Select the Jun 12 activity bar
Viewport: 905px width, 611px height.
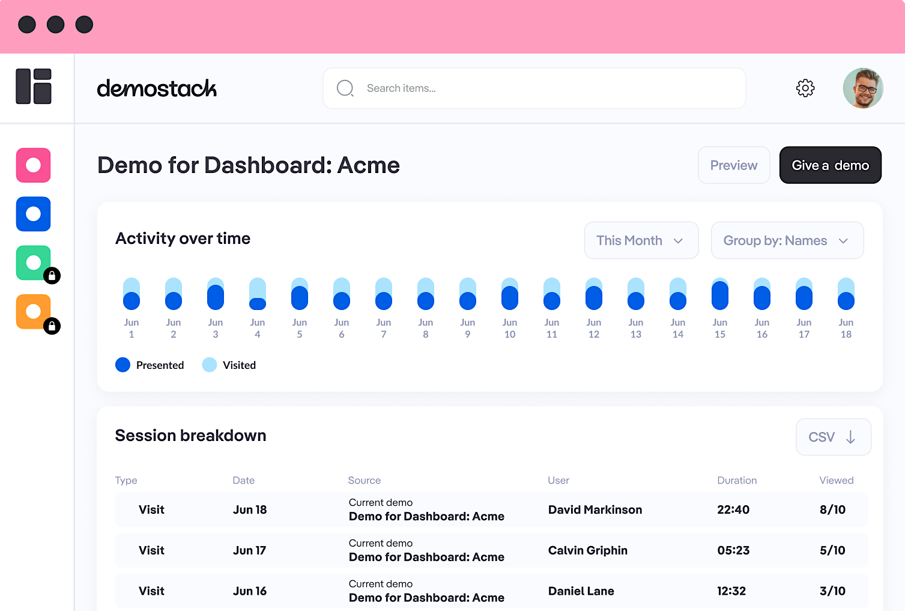(594, 294)
